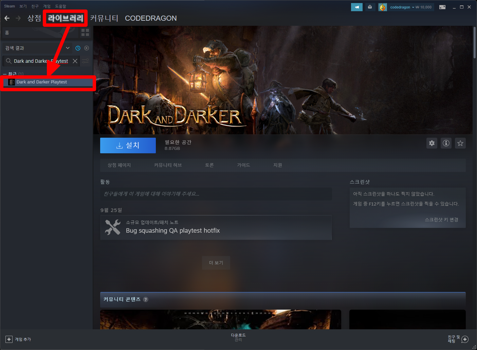Click the codedragon flame avatar

[383, 7]
